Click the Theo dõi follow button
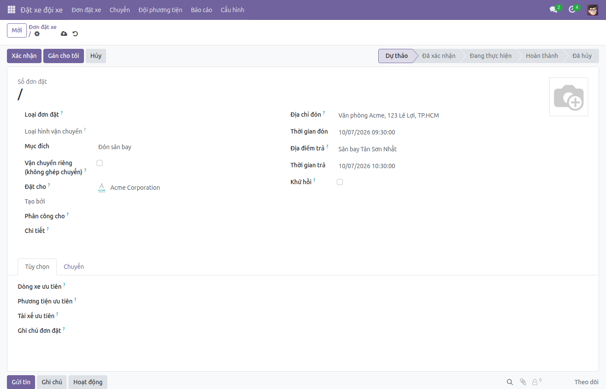The height and width of the screenshot is (389, 606). 587,382
